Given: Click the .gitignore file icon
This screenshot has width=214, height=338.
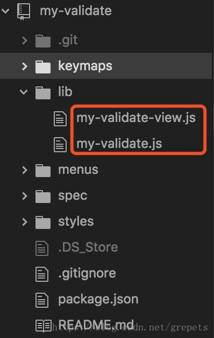Looking at the screenshot, I should 42,274.
